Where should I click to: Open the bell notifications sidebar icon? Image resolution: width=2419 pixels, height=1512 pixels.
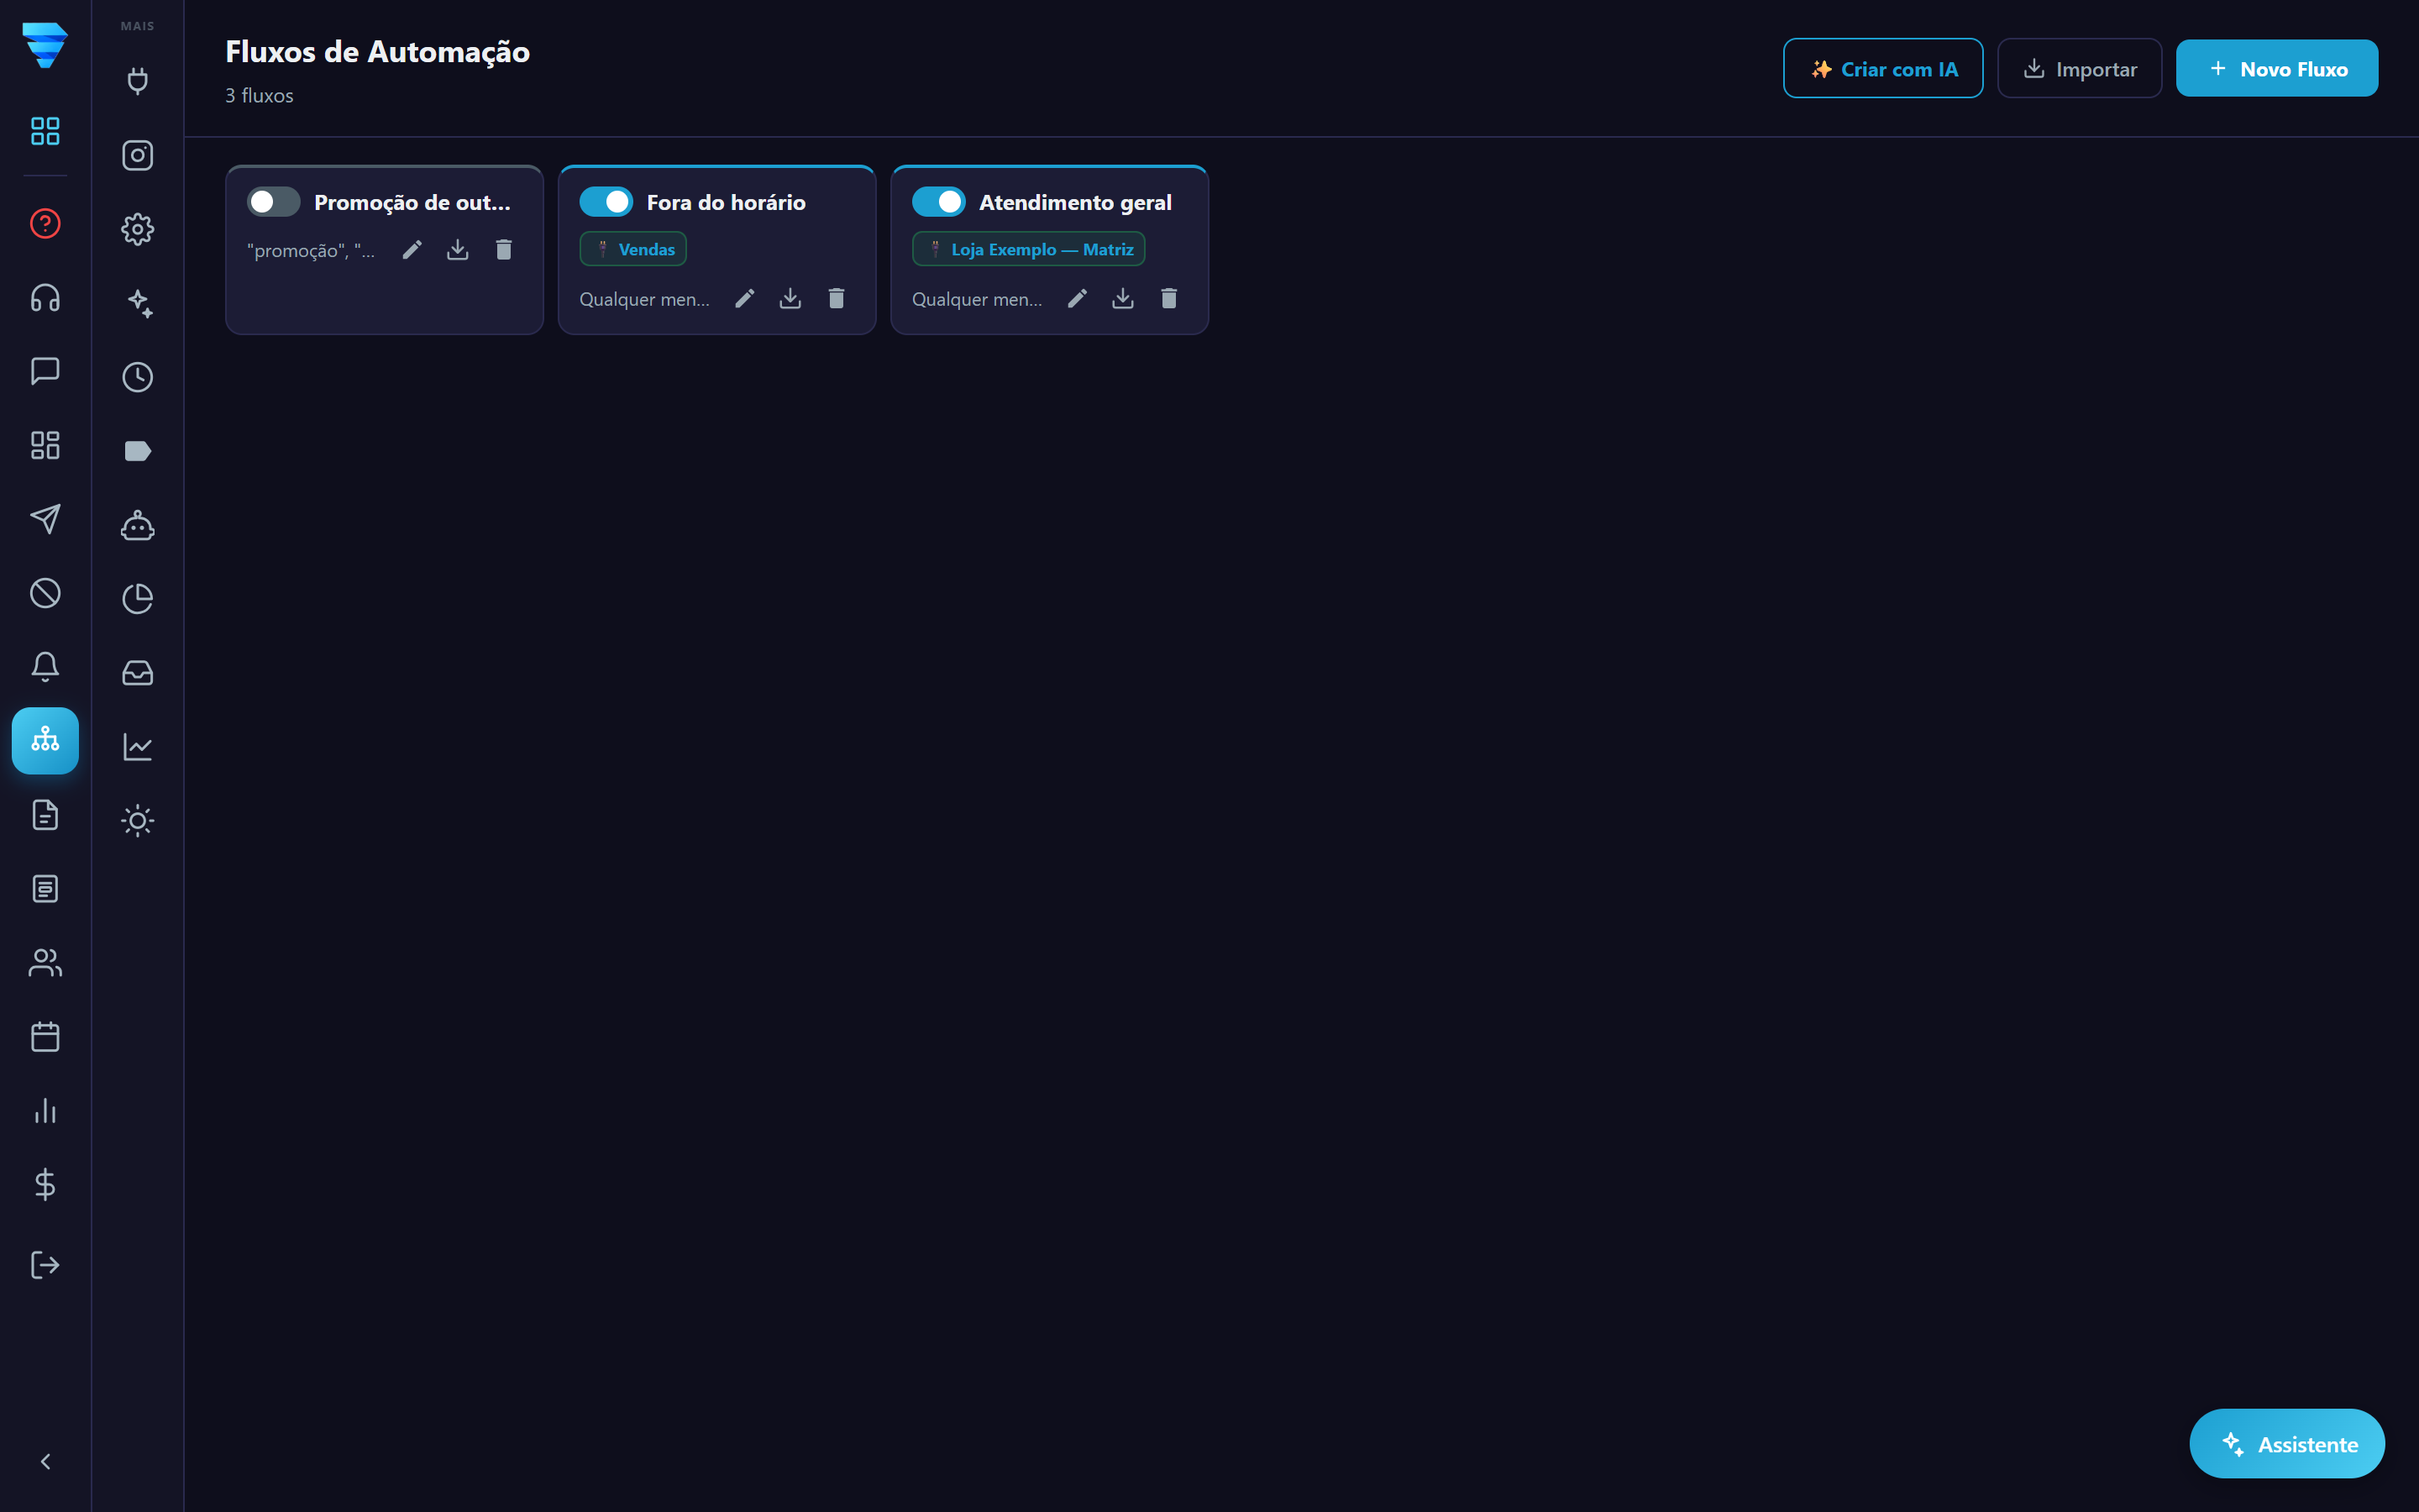click(45, 667)
